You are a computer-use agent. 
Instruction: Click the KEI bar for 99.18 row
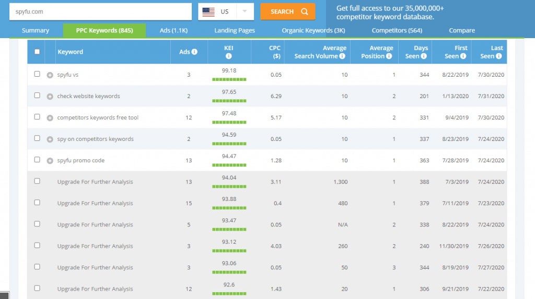[x=229, y=79]
